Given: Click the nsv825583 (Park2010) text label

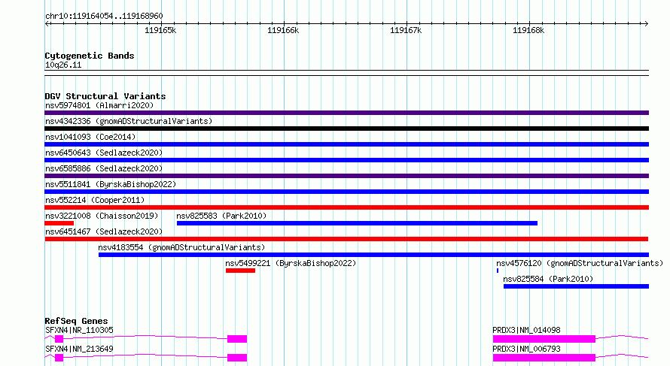Looking at the screenshot, I should tap(221, 216).
